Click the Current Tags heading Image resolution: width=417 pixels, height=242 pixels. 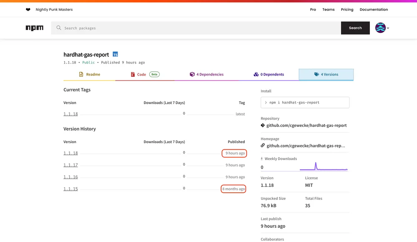click(77, 90)
